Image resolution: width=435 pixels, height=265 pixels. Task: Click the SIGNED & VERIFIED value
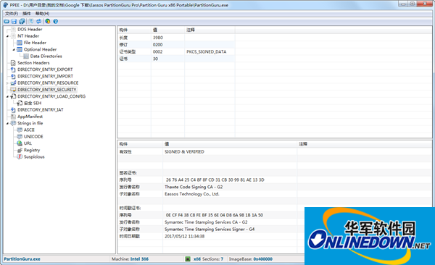click(x=184, y=151)
